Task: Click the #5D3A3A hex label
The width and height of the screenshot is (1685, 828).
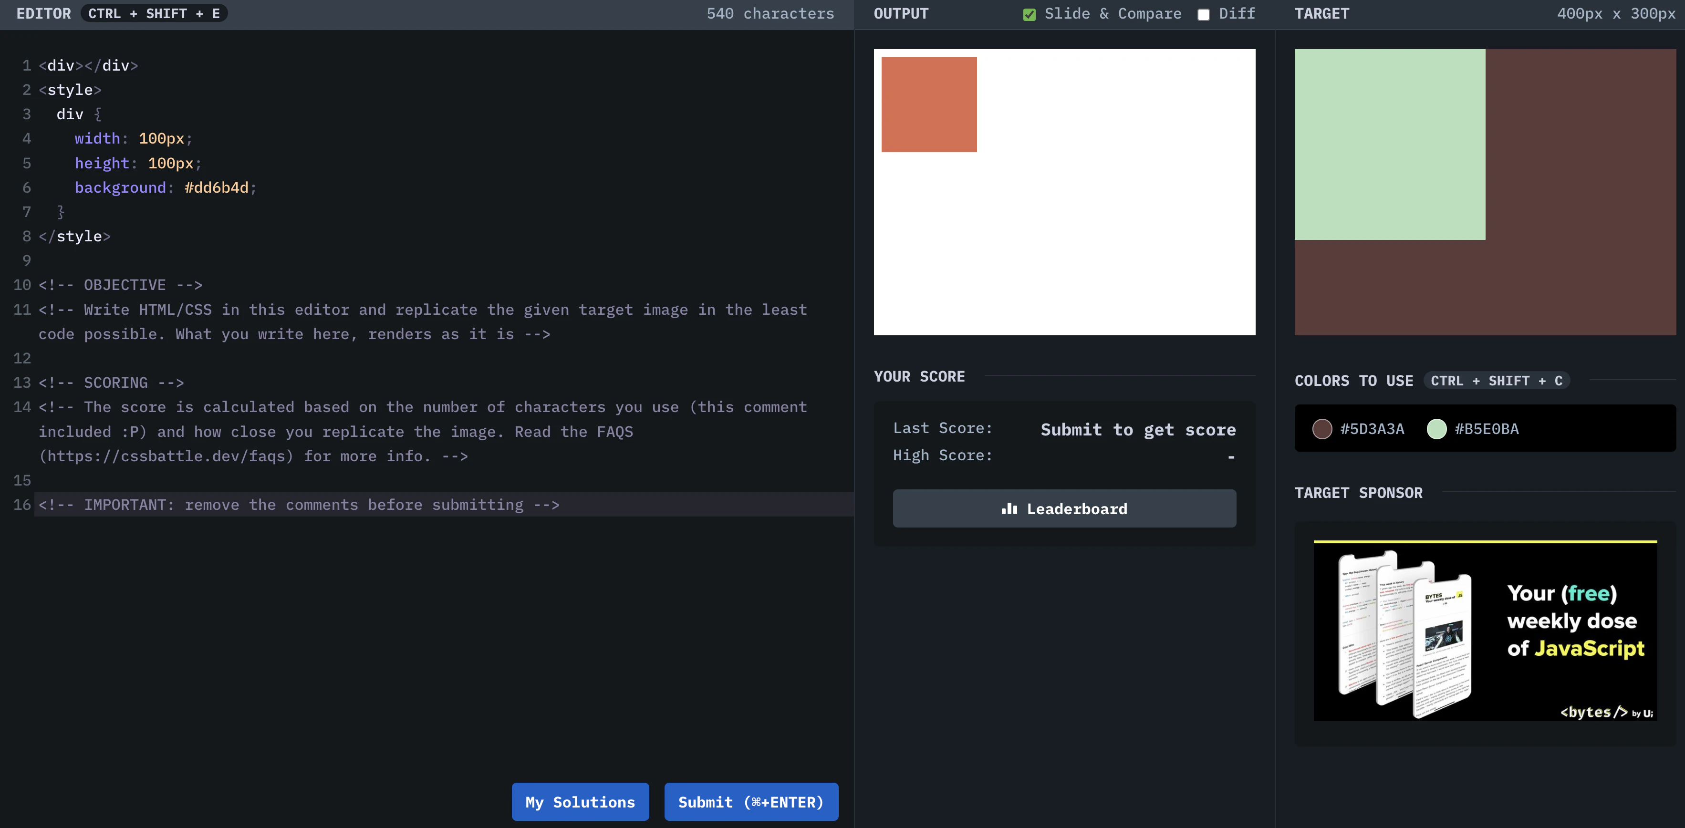Action: (x=1372, y=429)
